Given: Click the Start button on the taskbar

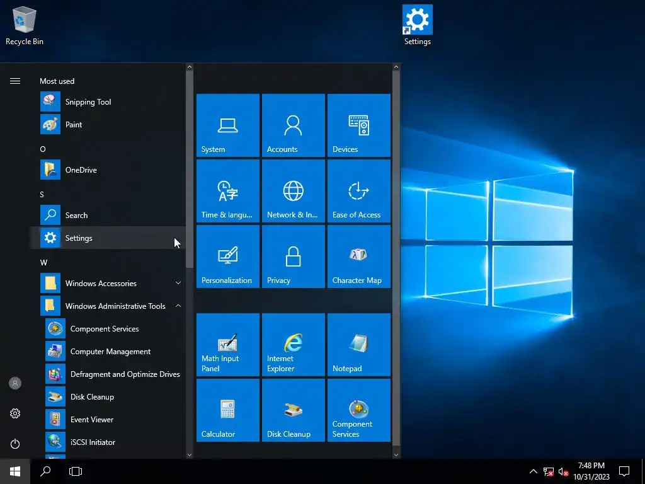Looking at the screenshot, I should tap(15, 471).
